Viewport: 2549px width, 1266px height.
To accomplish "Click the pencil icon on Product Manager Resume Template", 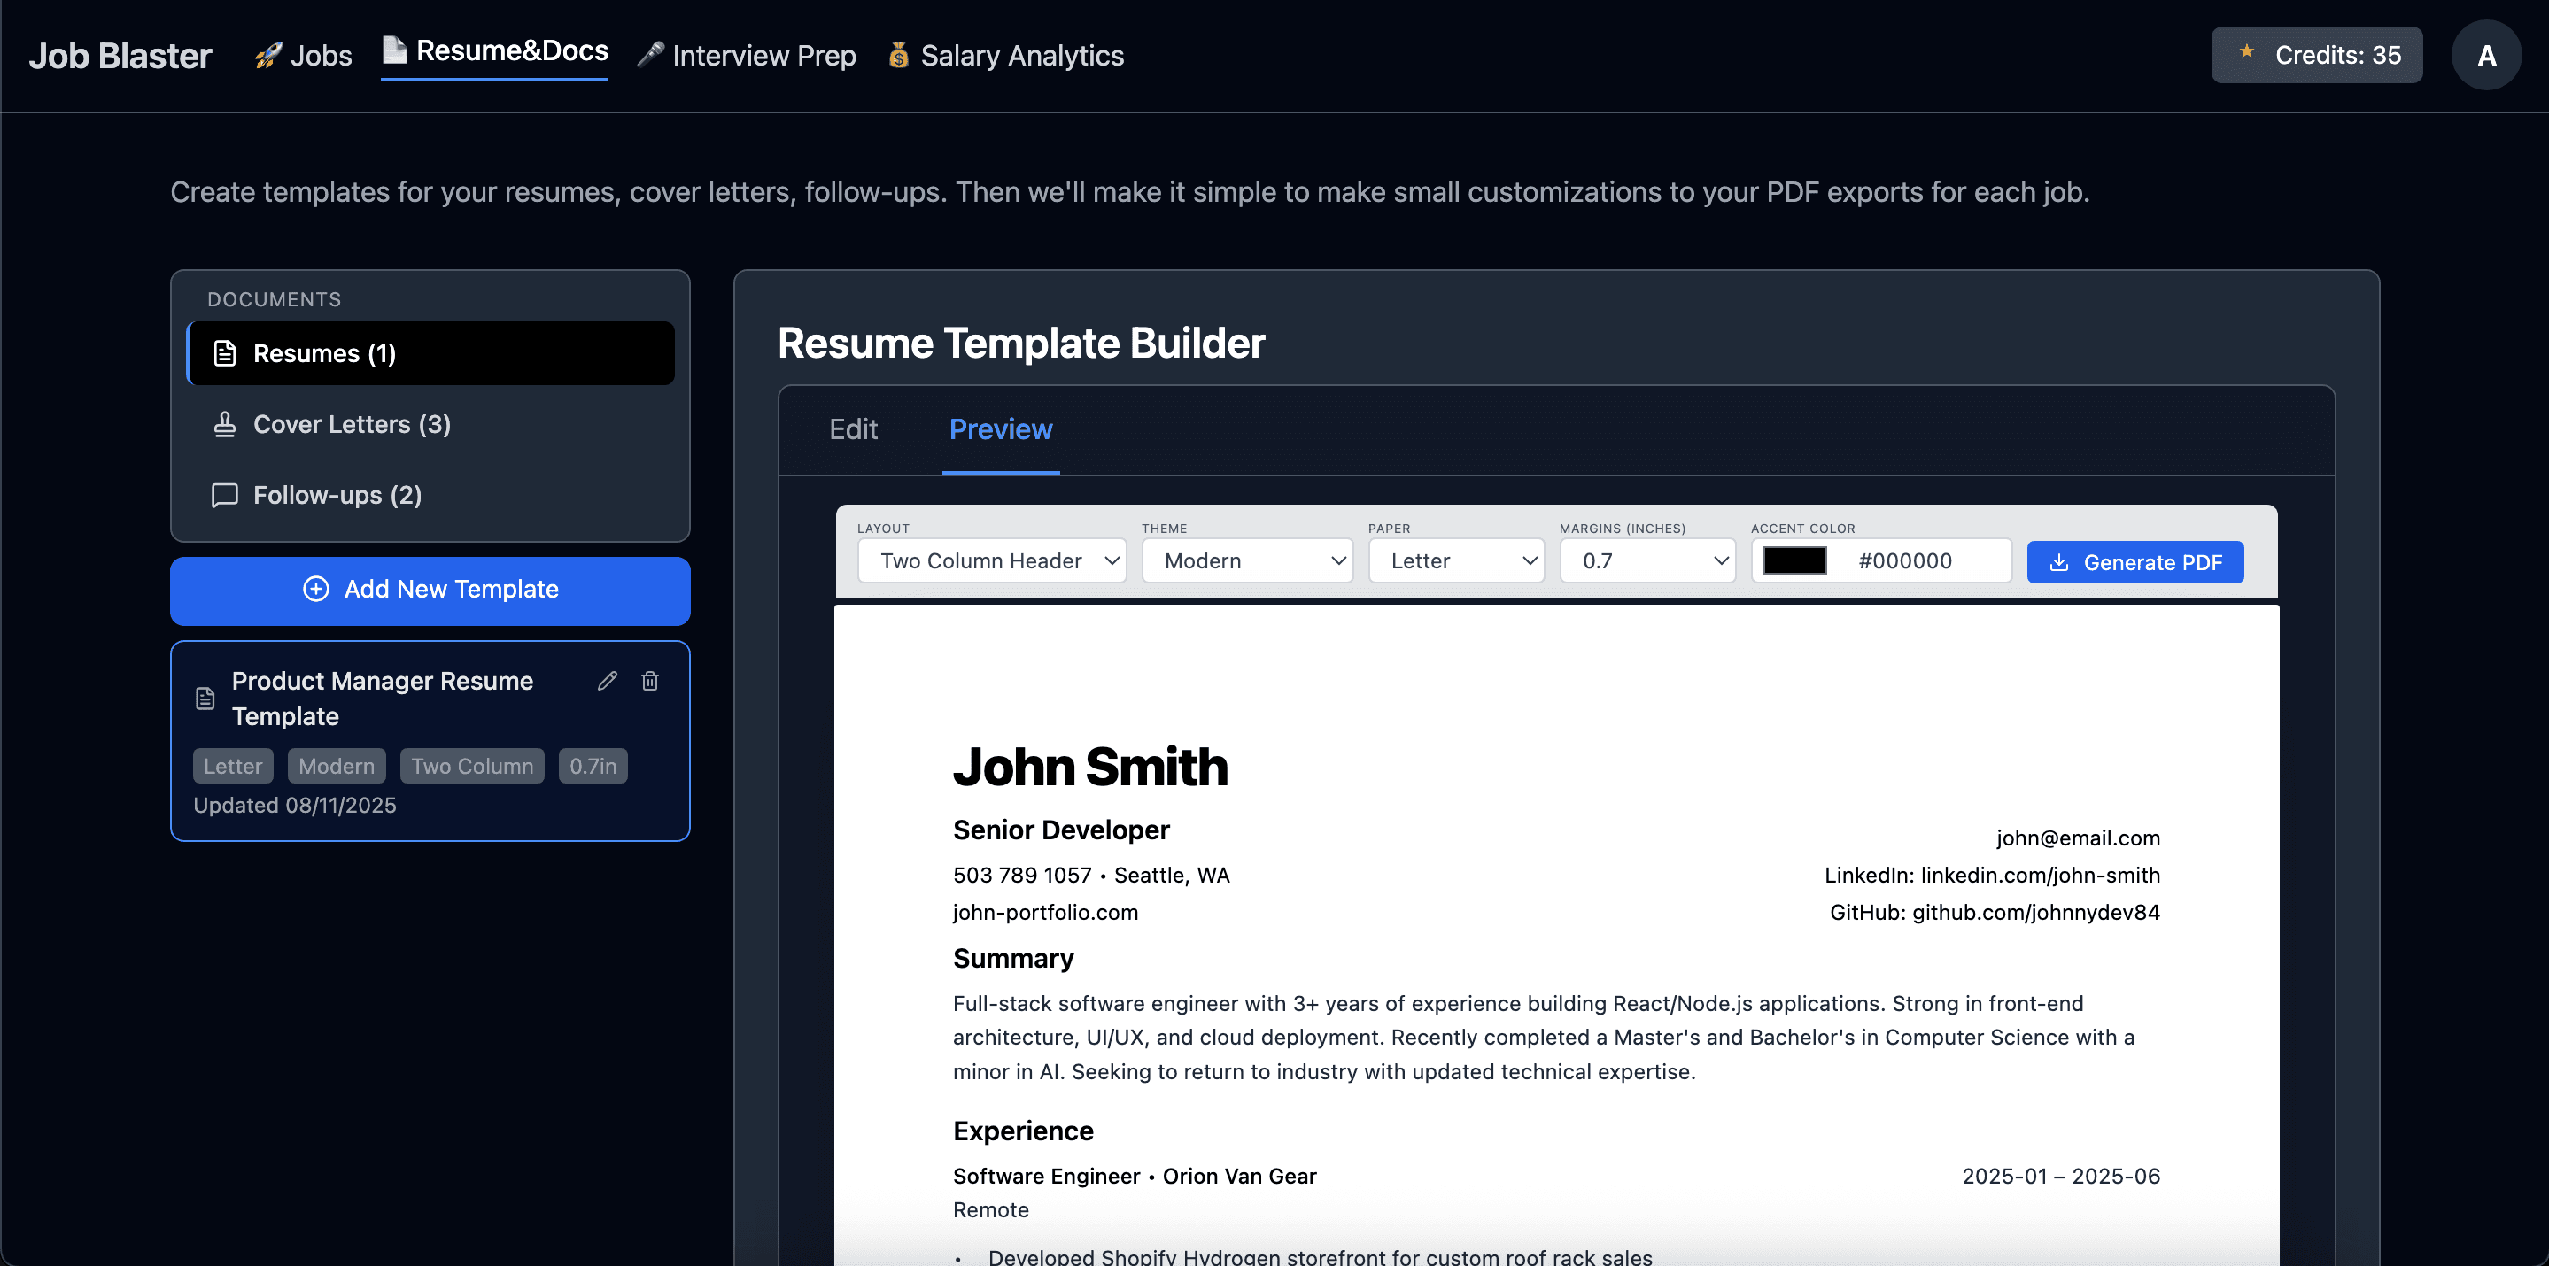I will [607, 681].
